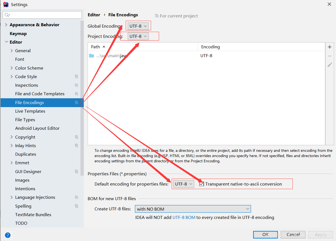The height and width of the screenshot is (241, 336).
Task: Open the Create UTF-8 files dropdown
Action: [x=193, y=209]
